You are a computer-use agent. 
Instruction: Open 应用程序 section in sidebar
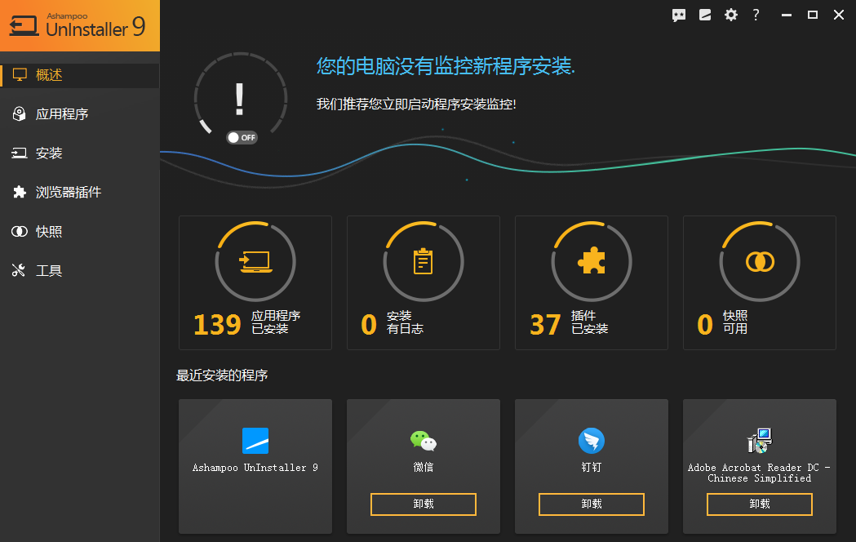(80, 114)
